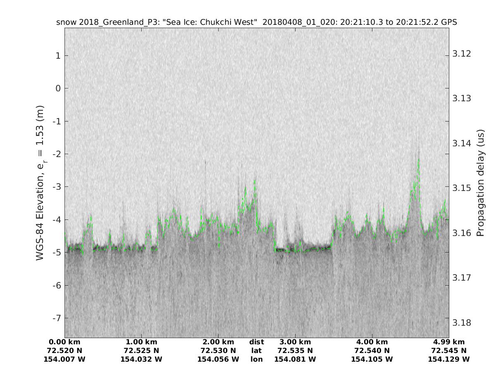Click the 1.00 km x-axis tick label
This screenshot has width=496, height=372.
[x=141, y=342]
